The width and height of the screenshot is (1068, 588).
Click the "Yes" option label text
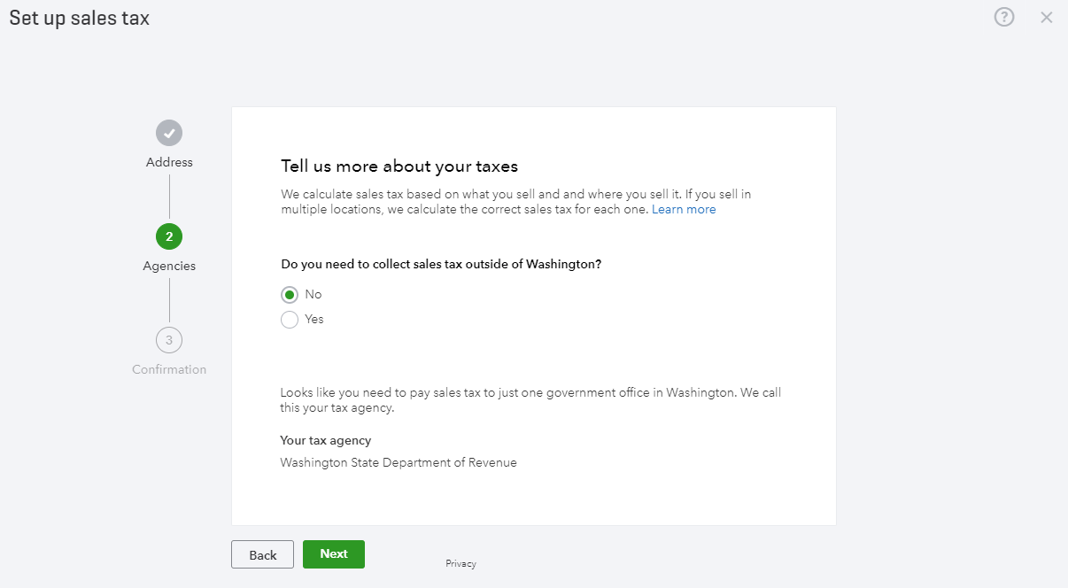(x=314, y=319)
